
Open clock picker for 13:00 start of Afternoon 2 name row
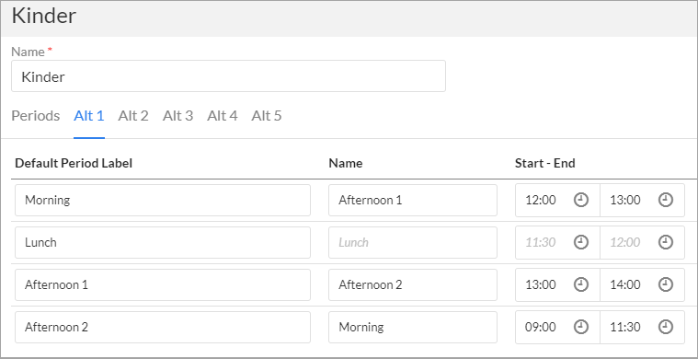point(580,284)
